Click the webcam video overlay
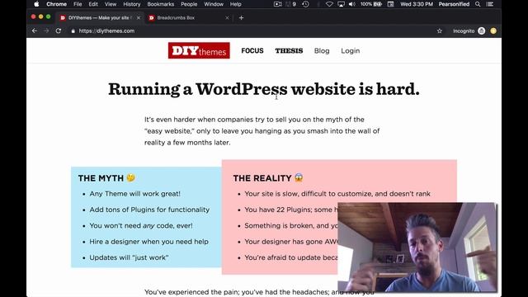 (x=417, y=247)
